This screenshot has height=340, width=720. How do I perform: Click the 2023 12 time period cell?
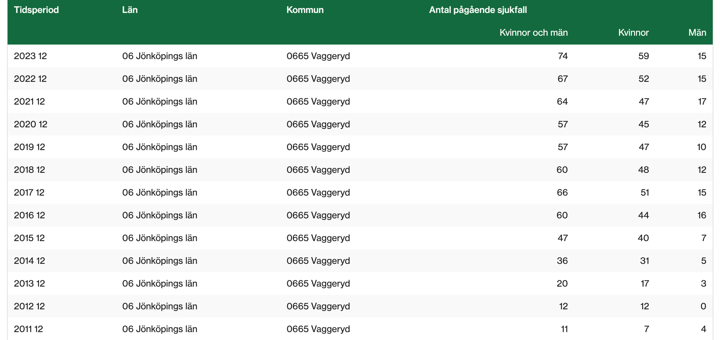pos(30,56)
